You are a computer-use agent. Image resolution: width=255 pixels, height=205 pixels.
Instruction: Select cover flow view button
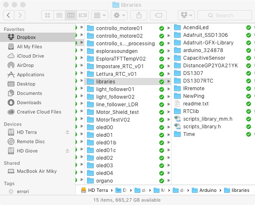point(83,15)
